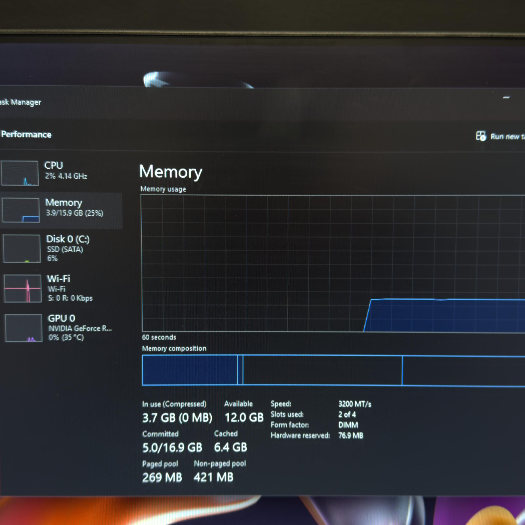
Task: Click the 'Hardware reserved:' label
Action: [300, 436]
